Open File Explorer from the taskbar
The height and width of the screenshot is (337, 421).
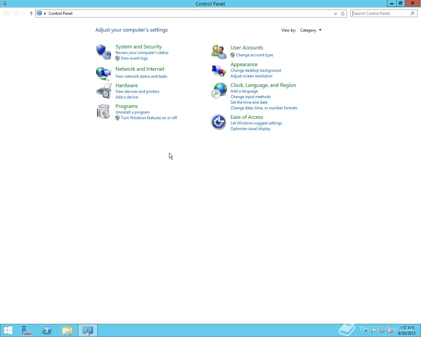(67, 330)
